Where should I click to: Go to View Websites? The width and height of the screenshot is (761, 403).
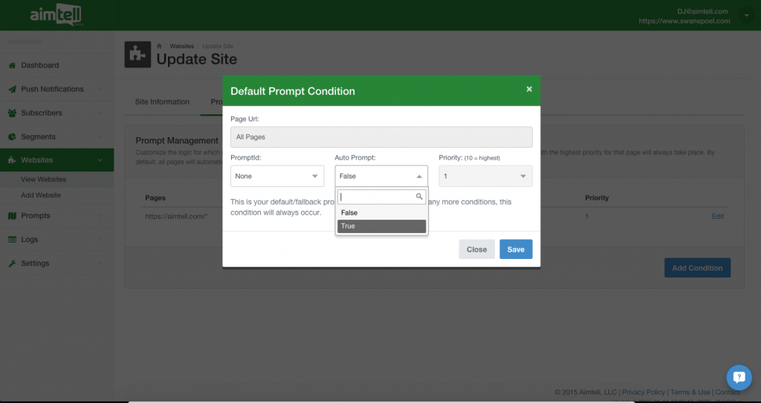tap(43, 179)
